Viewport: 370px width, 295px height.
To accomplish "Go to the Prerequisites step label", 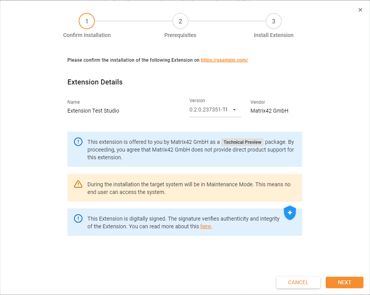I will (x=180, y=35).
